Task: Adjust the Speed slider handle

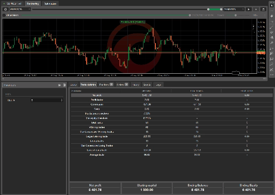Action: [236, 15]
